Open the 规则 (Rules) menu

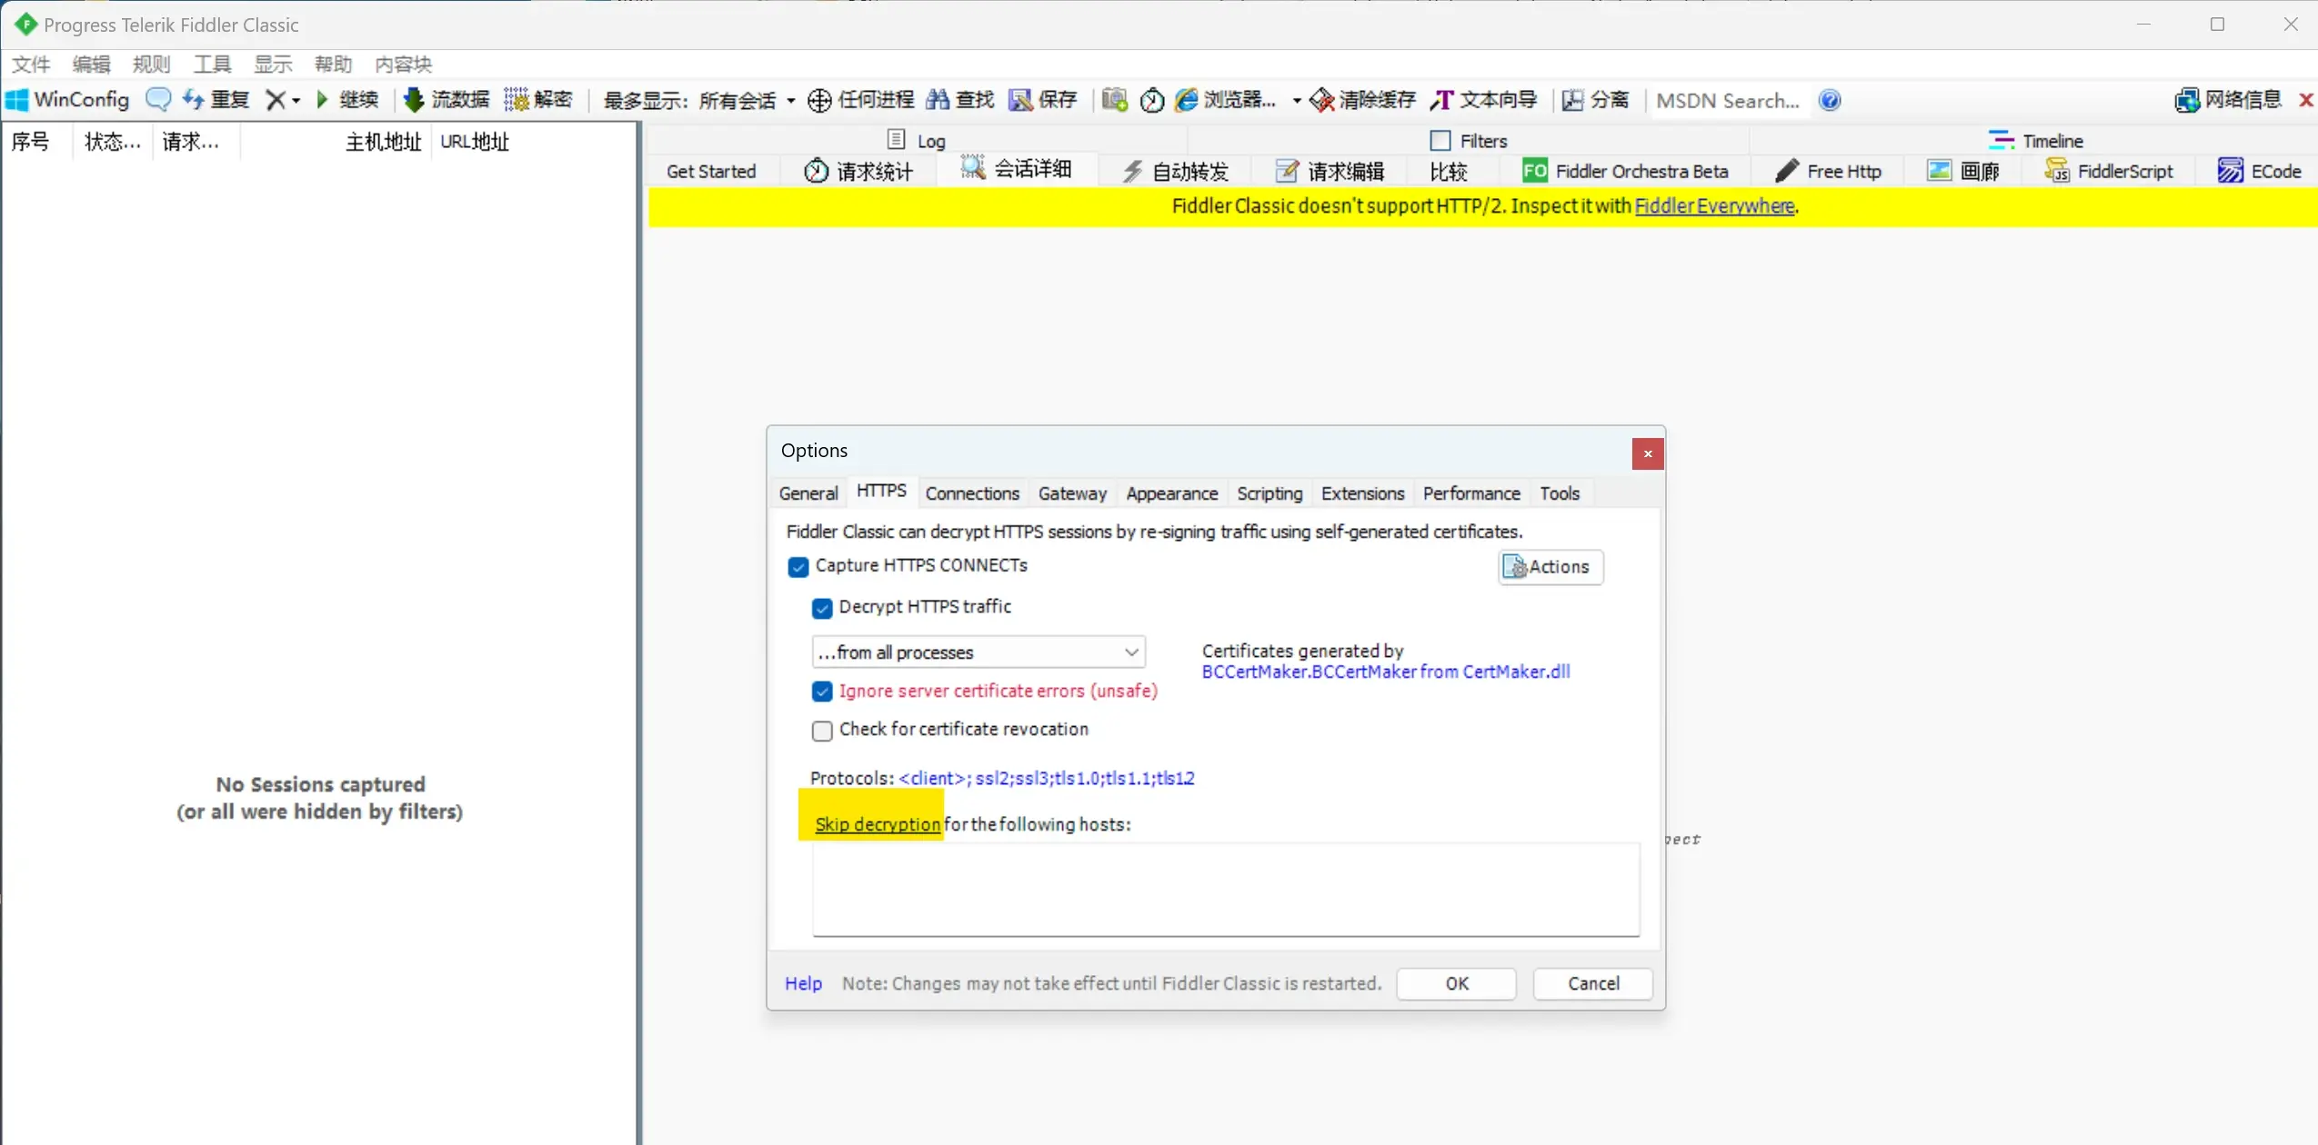151,64
